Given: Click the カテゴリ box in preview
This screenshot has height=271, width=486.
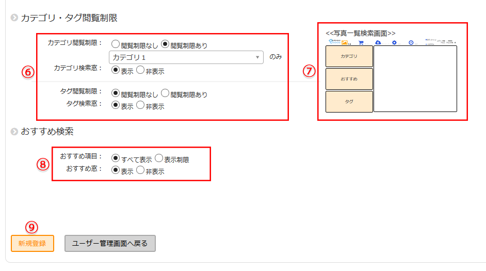Looking at the screenshot, I should point(349,56).
